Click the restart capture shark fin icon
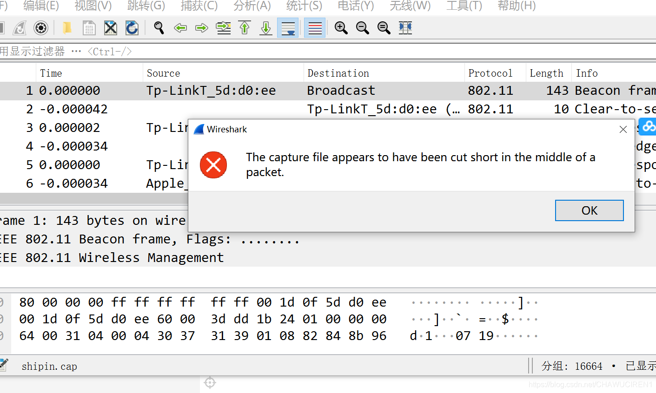Screen dimensions: 656x393 click(x=20, y=28)
